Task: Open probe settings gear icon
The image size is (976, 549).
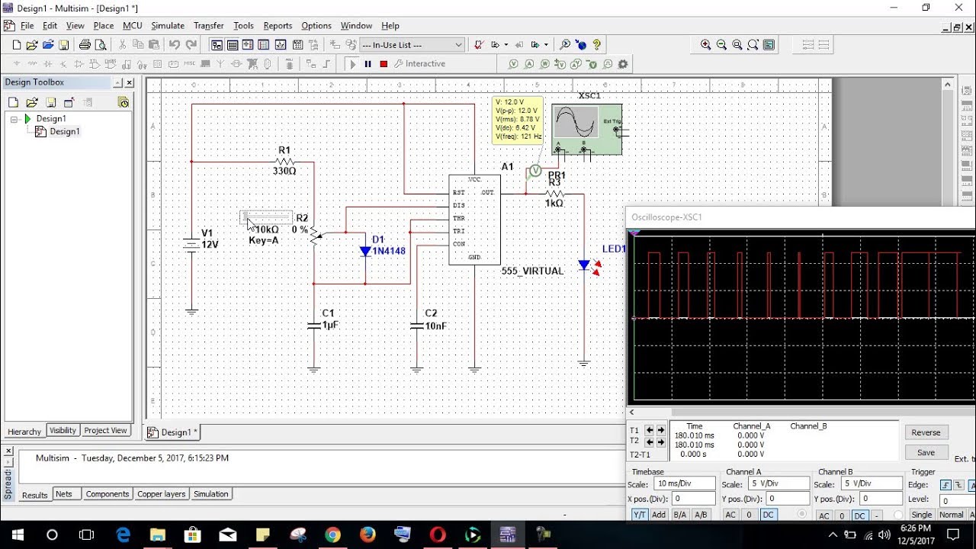Action: (x=623, y=64)
